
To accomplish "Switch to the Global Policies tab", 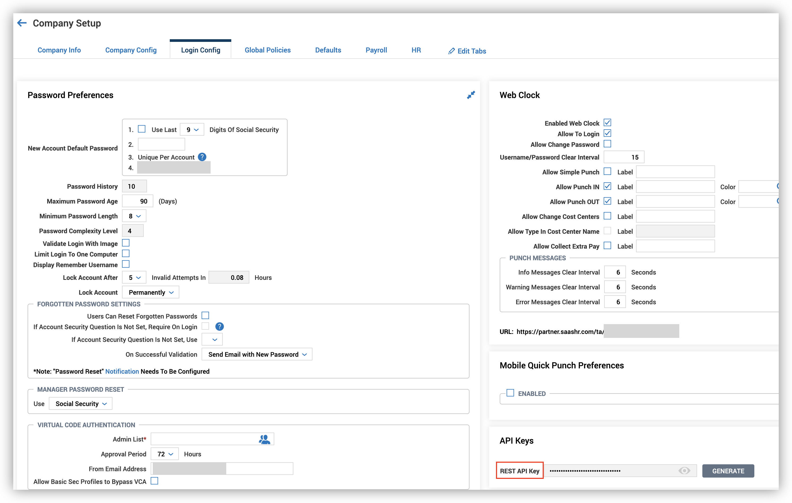I will [267, 50].
